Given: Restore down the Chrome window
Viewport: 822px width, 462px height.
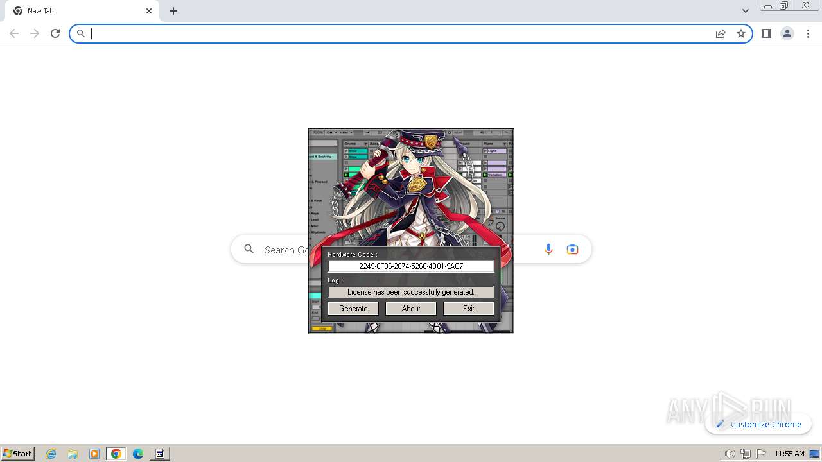Looking at the screenshot, I should 784,6.
